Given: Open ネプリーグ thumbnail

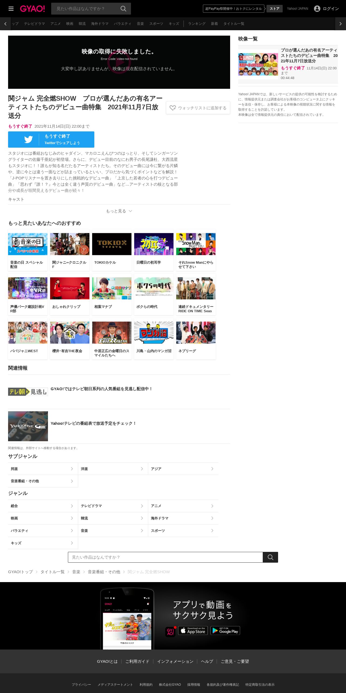Looking at the screenshot, I should 196,332.
